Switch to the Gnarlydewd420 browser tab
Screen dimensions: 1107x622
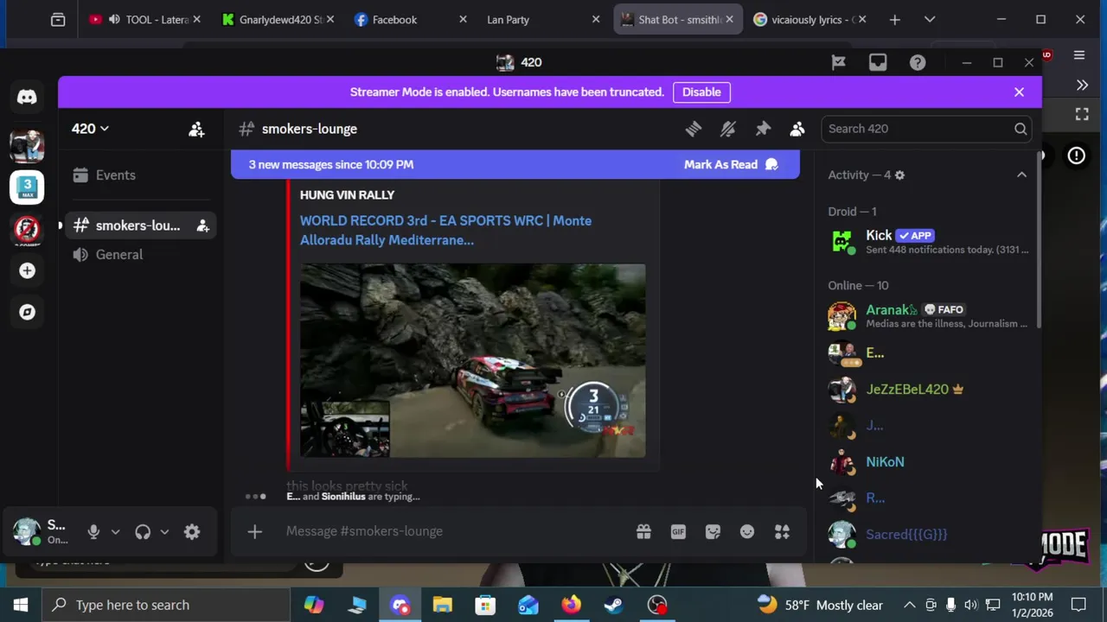click(x=278, y=19)
